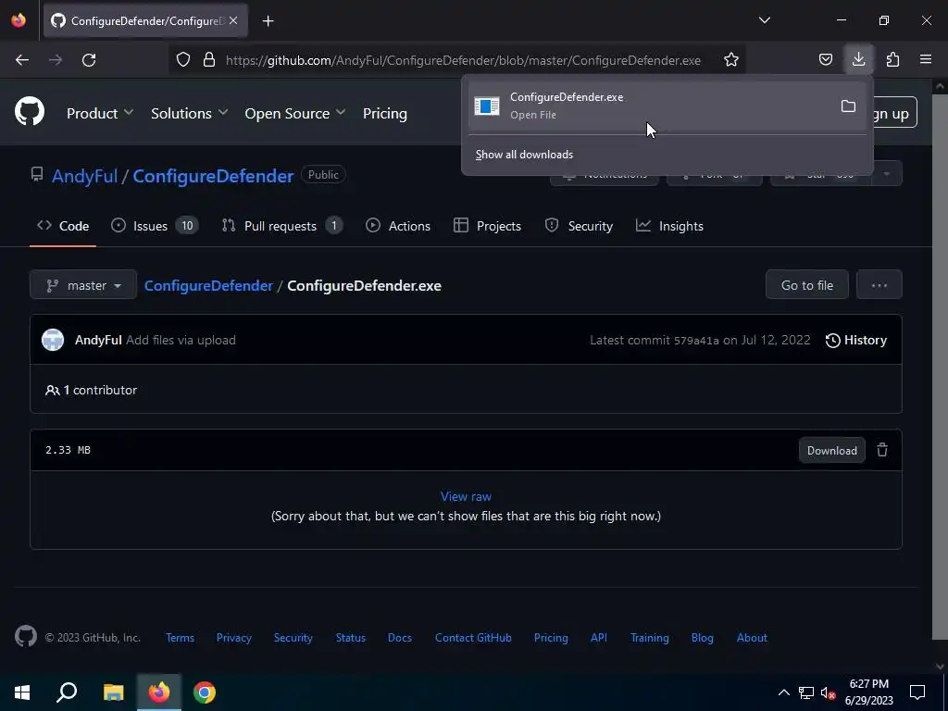Go back to previous page
The width and height of the screenshot is (948, 711).
point(22,60)
